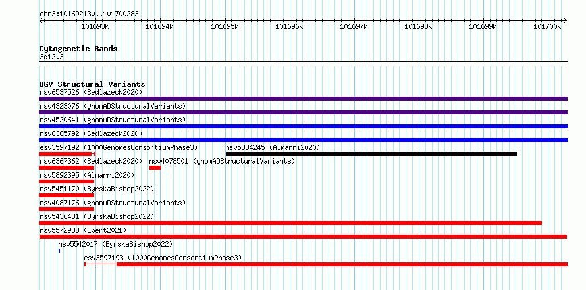Screen dimensions: 586x290
Task: Click the esv3597192 (1000GenomesConsortiumPhase3) label
Action: [119, 147]
